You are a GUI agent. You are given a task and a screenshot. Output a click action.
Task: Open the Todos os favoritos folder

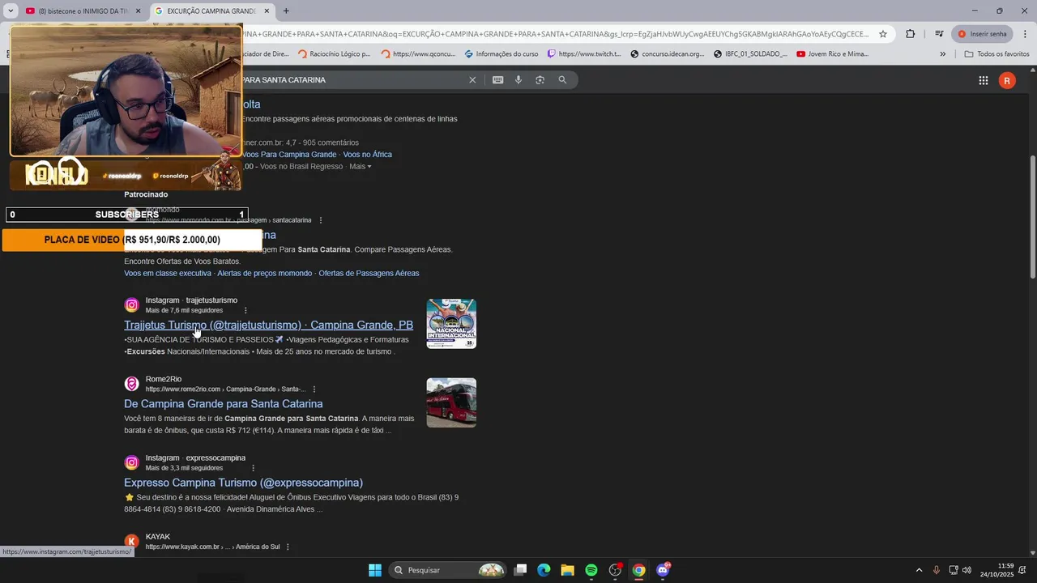pos(996,54)
